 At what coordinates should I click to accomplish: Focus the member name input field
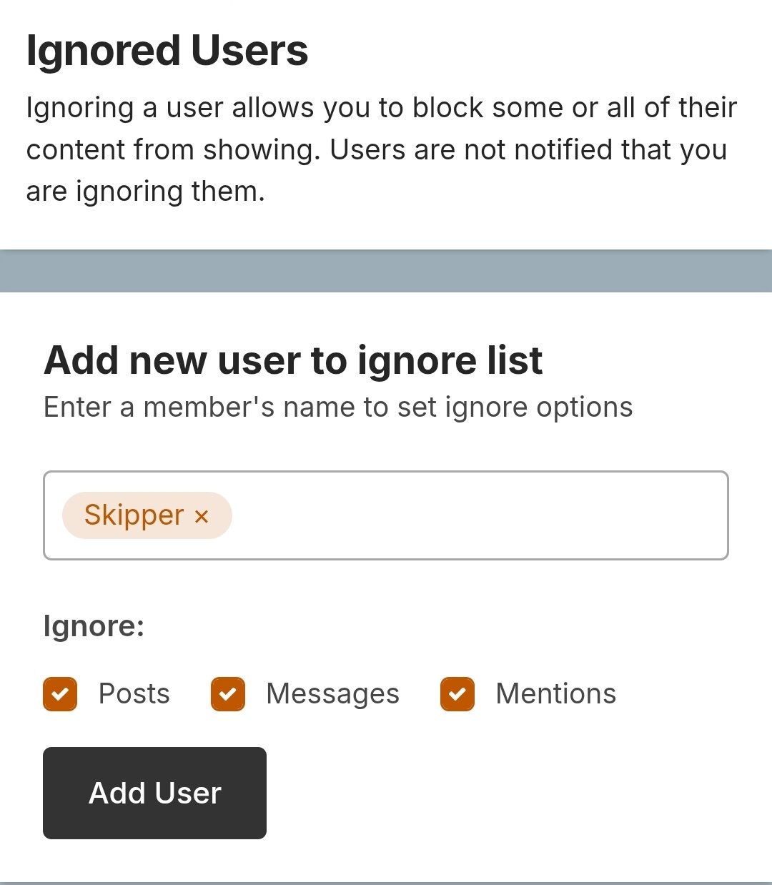[479, 515]
